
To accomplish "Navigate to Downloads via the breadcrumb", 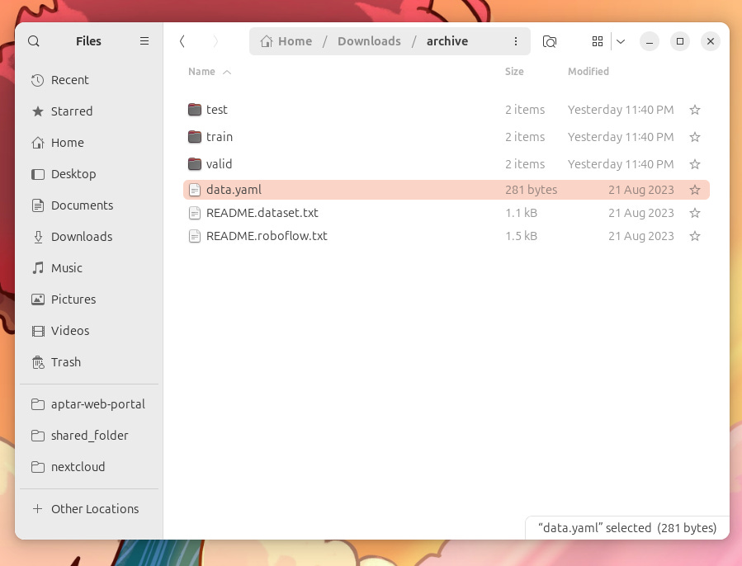I will [x=369, y=41].
